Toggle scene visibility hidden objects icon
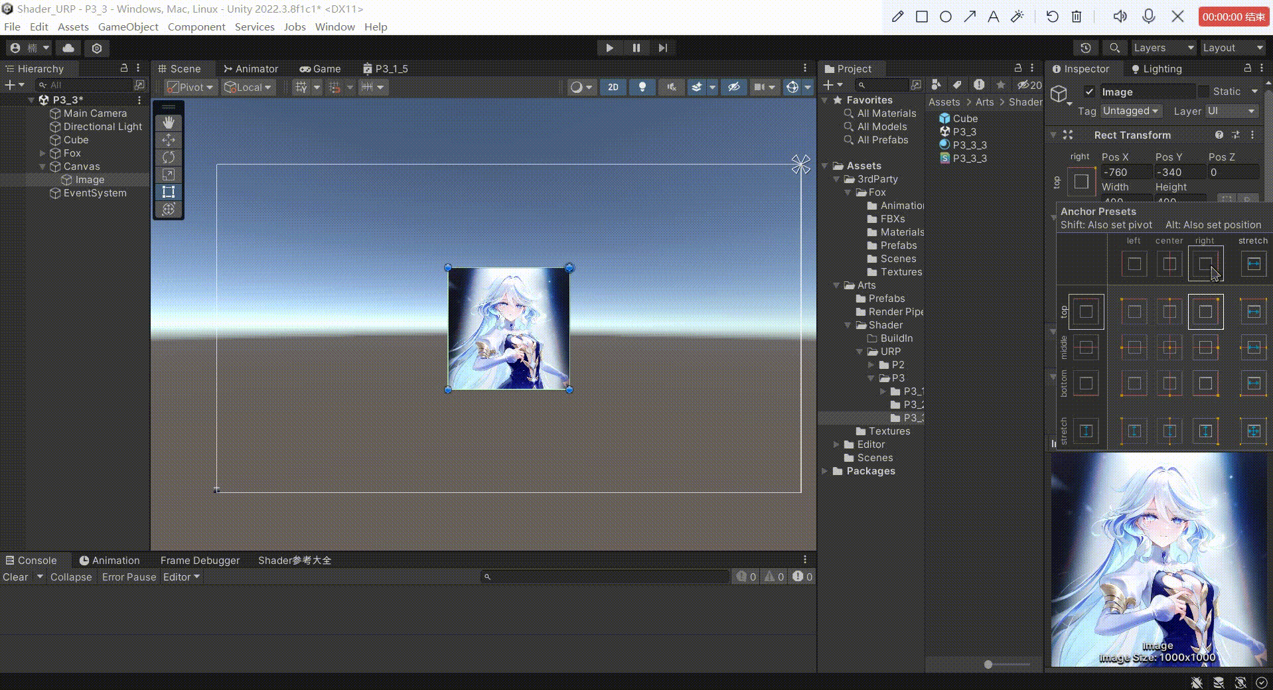This screenshot has width=1273, height=690. pyautogui.click(x=733, y=87)
